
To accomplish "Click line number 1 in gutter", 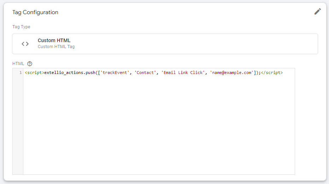I will pyautogui.click(x=20, y=73).
